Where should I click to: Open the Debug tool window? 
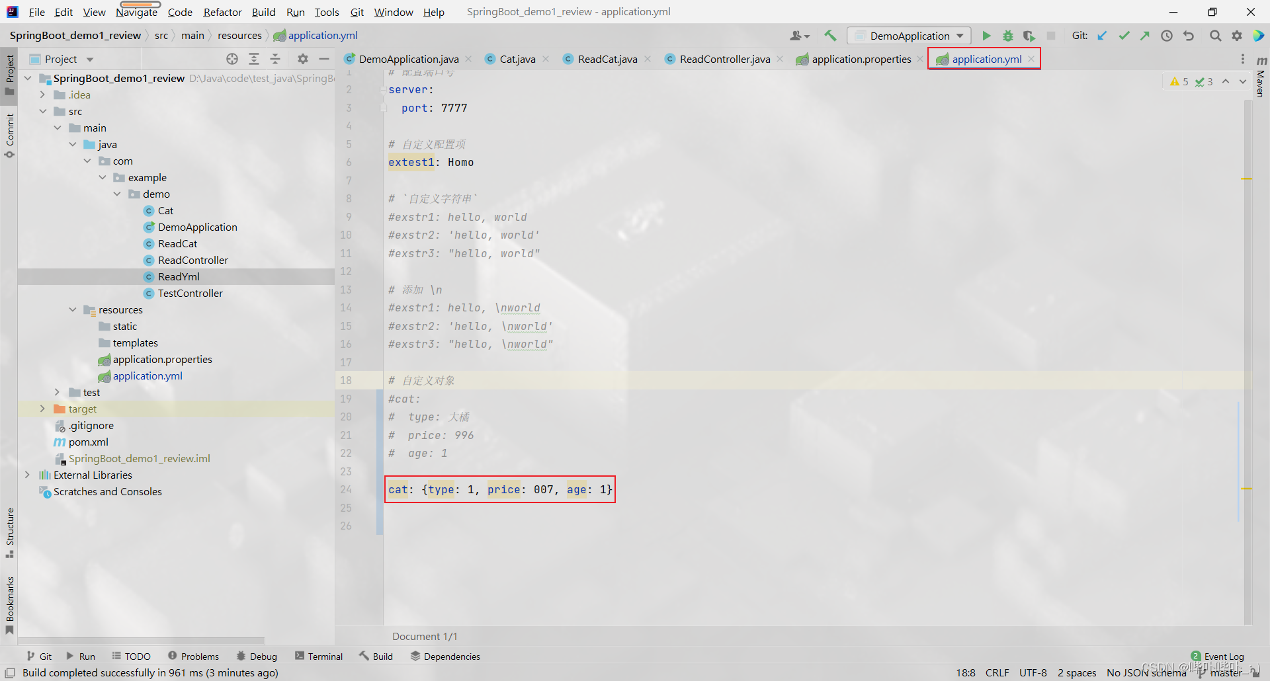[257, 657]
